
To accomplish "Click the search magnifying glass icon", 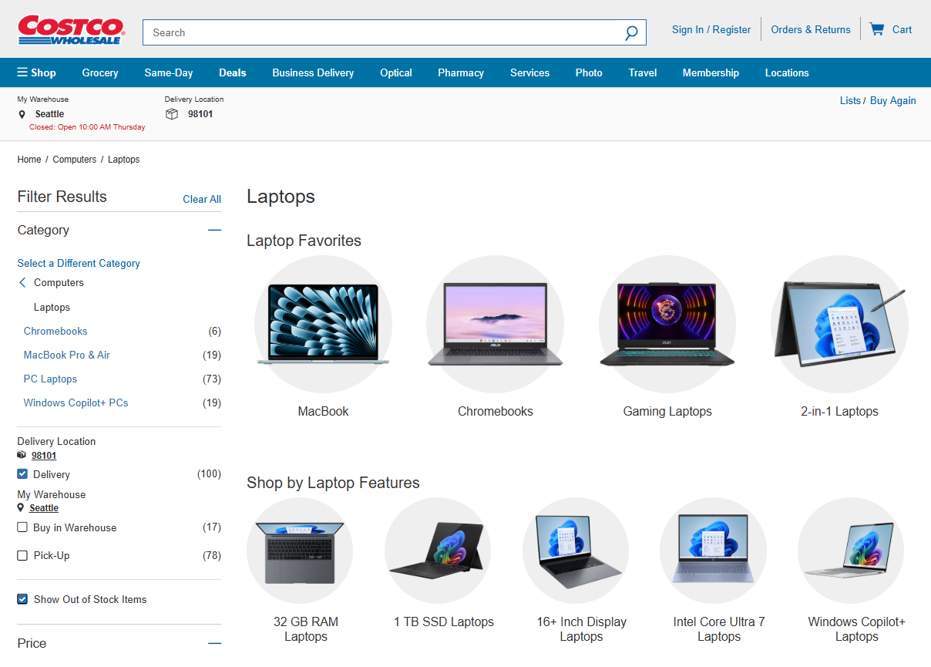I will (x=631, y=32).
